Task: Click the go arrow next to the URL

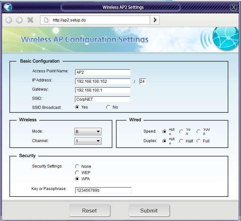Action: pyautogui.click(x=155, y=20)
